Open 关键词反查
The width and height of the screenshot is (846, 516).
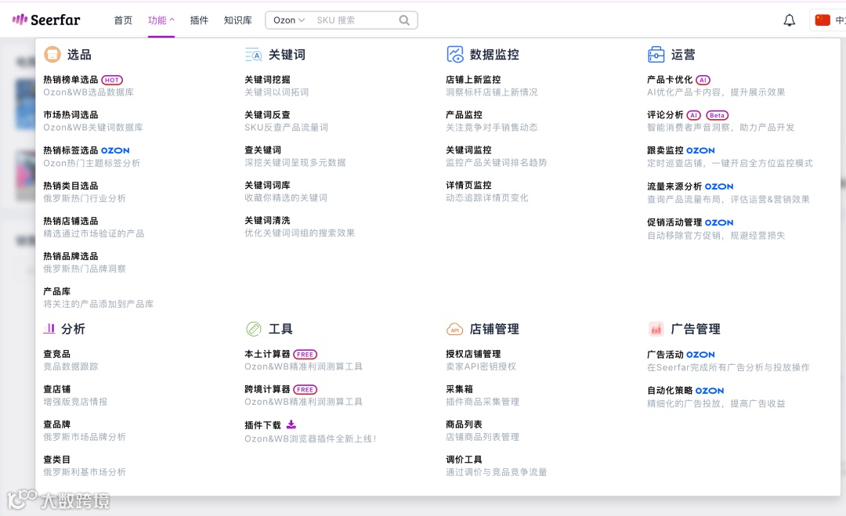(x=267, y=115)
